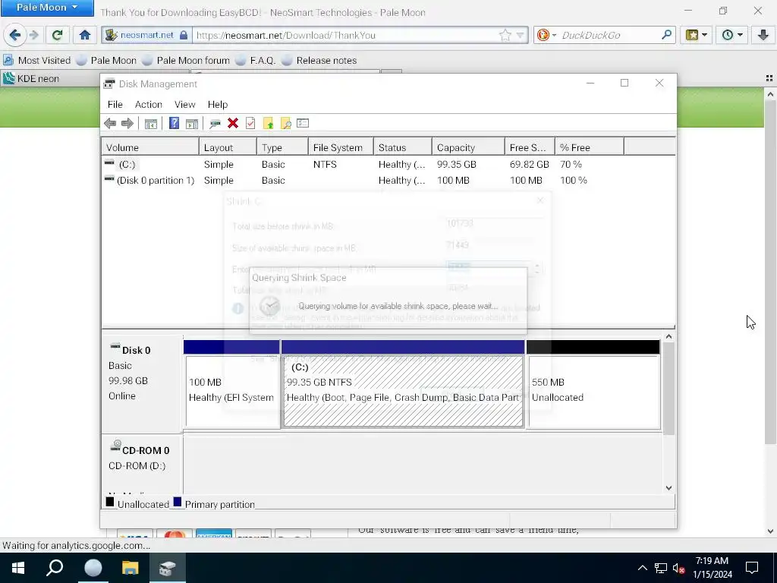Open Windows taskbar search
Image resolution: width=777 pixels, height=583 pixels.
click(55, 568)
